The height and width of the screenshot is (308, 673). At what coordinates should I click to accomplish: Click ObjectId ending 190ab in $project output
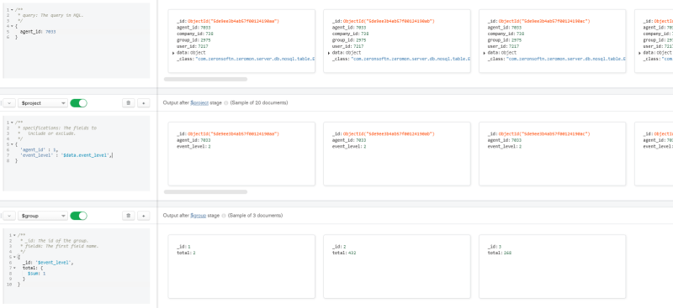[x=389, y=134]
